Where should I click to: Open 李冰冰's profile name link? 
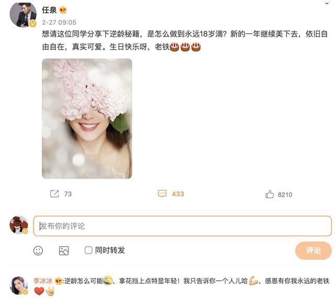coord(43,281)
